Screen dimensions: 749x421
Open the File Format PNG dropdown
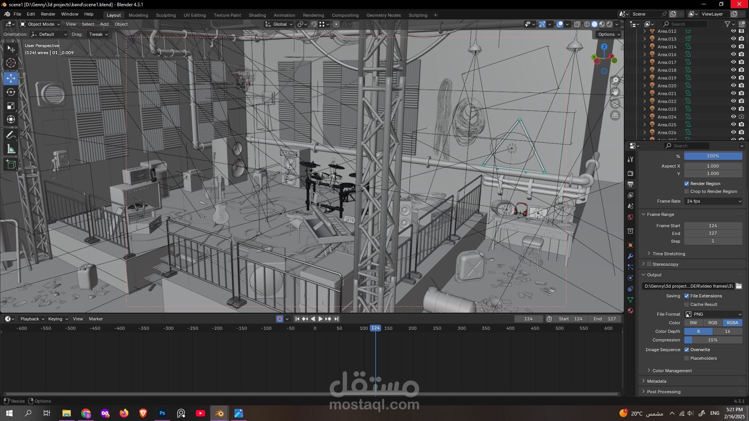[713, 314]
